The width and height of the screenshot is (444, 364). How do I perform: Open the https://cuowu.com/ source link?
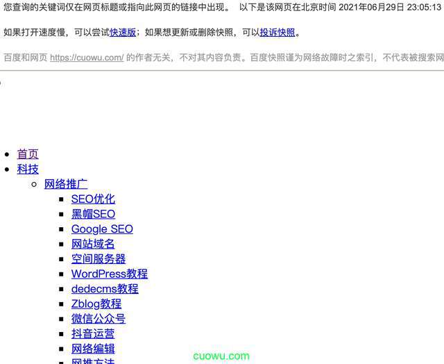87,58
